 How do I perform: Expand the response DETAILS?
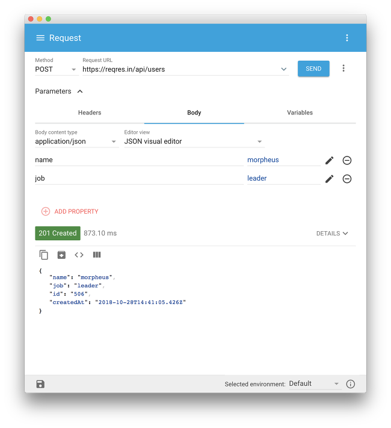332,234
